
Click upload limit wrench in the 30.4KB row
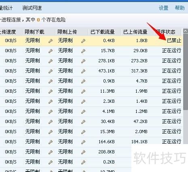point(83,122)
